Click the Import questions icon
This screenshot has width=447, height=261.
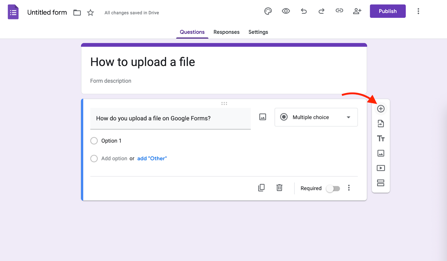[381, 124]
